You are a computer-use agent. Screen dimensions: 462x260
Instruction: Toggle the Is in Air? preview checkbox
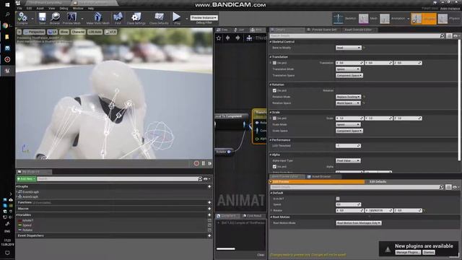338,199
